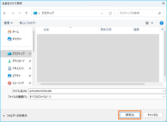Collapse folders with フォルダーの非表示
The image size is (167, 122).
[x=15, y=116]
